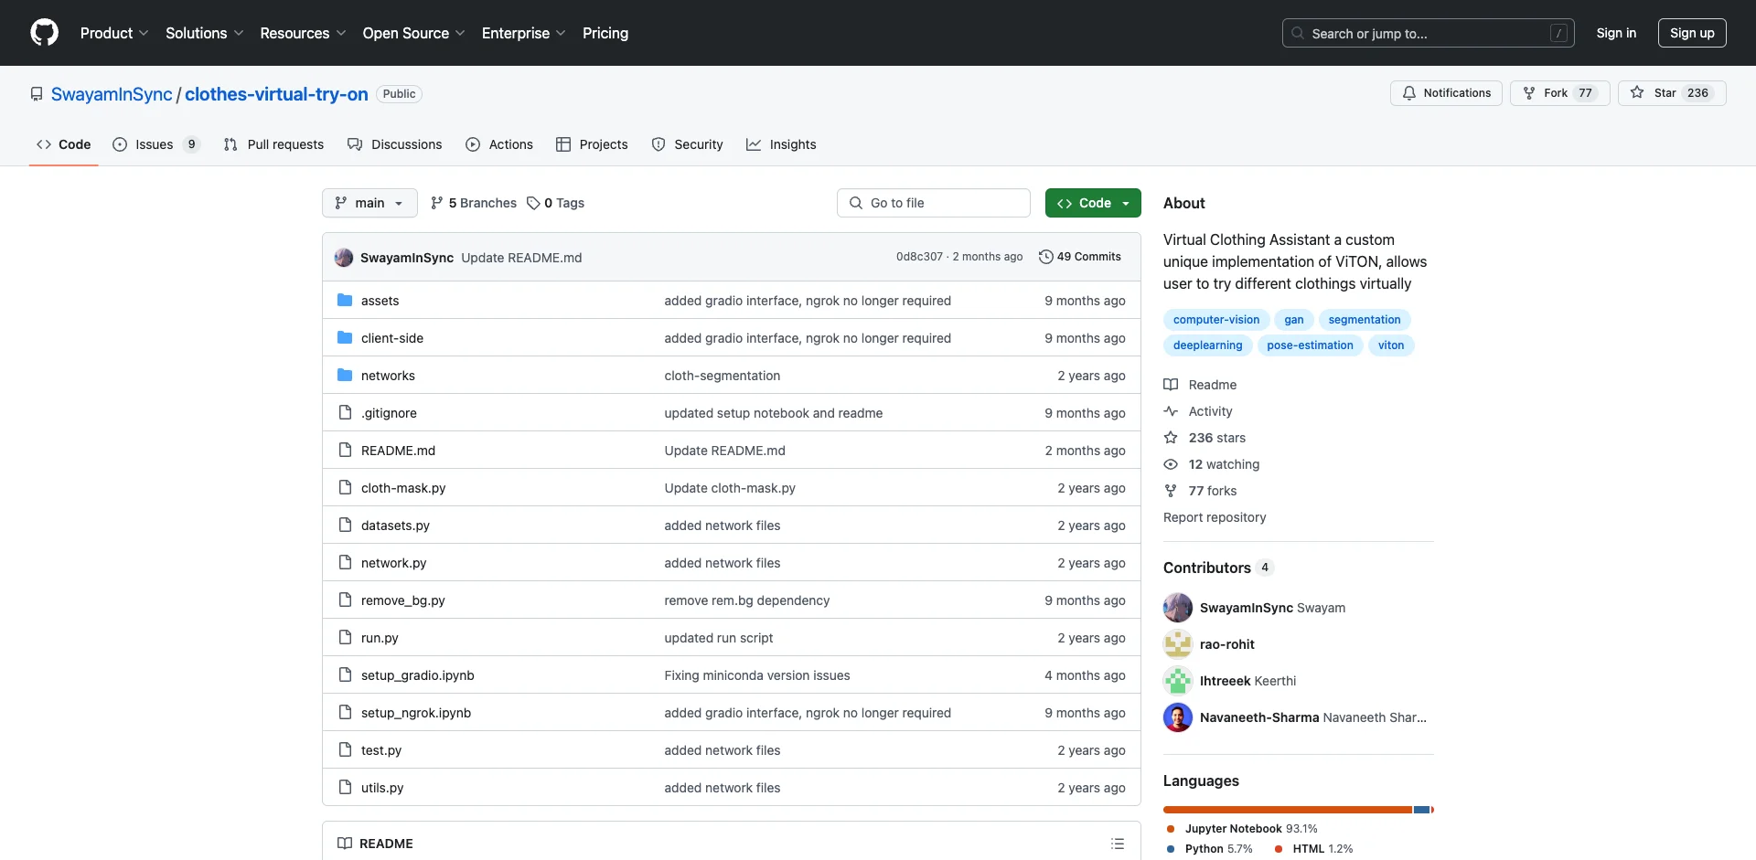
Task: Open README.md in the file list
Action: (x=398, y=451)
